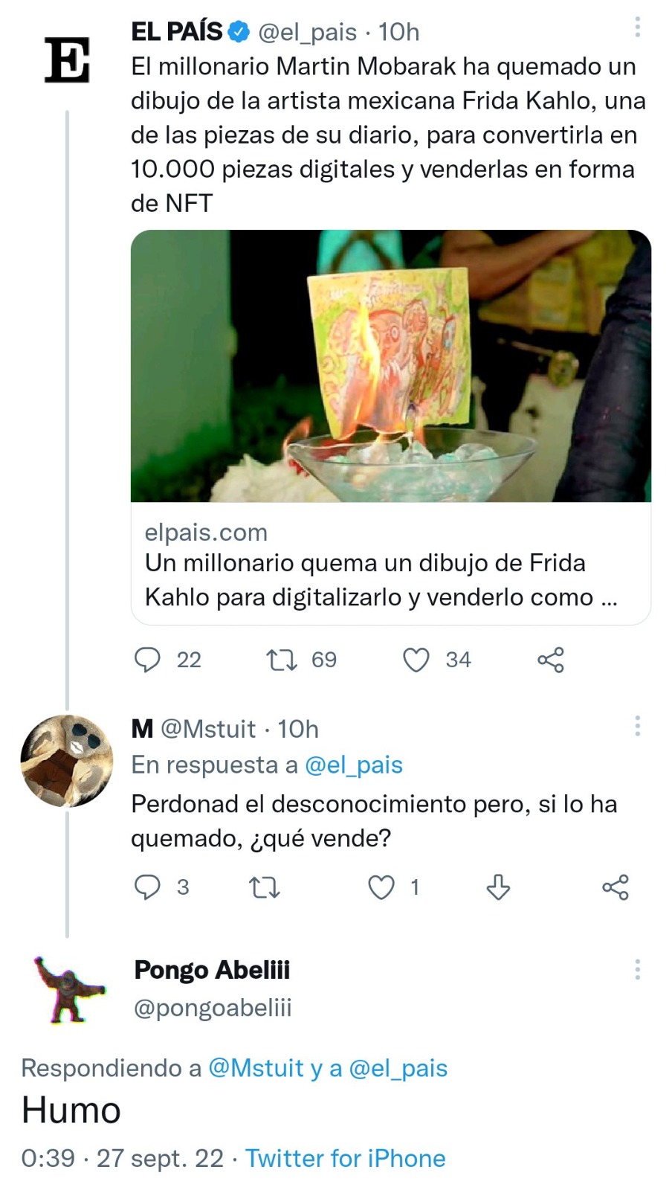Retweet Mstuit's reply
672x1190 pixels.
264,887
